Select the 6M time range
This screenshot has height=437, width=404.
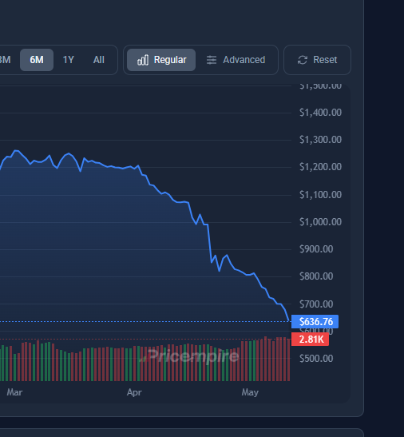pyautogui.click(x=37, y=60)
